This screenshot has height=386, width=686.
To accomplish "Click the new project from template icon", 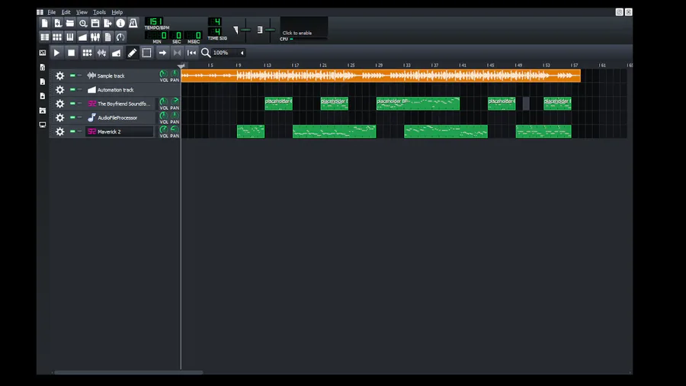I will click(57, 23).
